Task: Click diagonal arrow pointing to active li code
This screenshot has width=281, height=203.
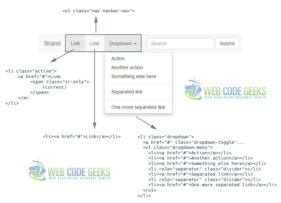Action: point(62,56)
